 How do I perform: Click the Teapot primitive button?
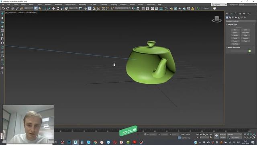(x=235, y=41)
